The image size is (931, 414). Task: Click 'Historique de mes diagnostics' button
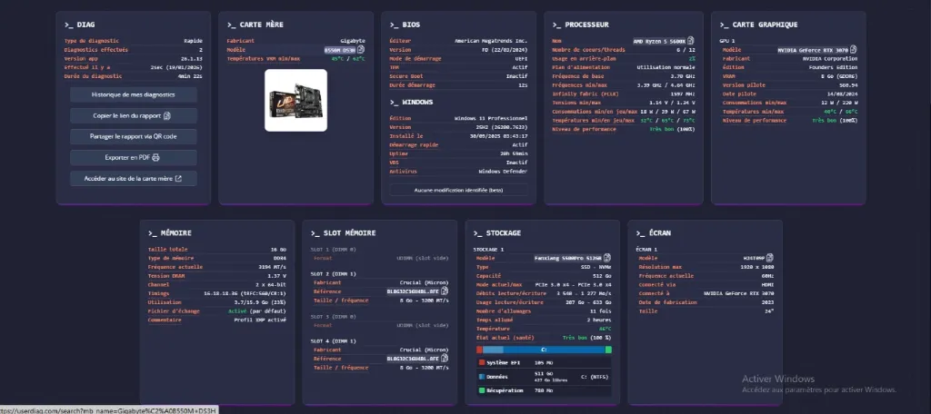(x=134, y=94)
